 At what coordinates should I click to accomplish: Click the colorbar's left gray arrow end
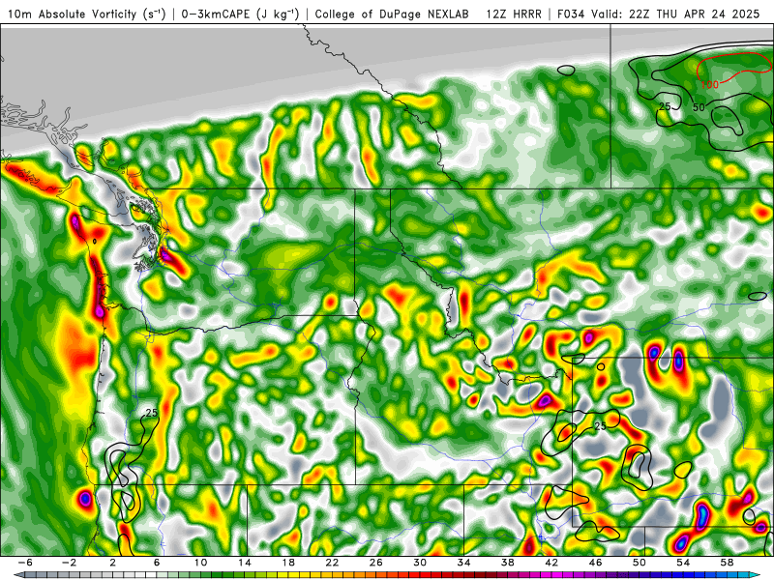tap(18, 575)
